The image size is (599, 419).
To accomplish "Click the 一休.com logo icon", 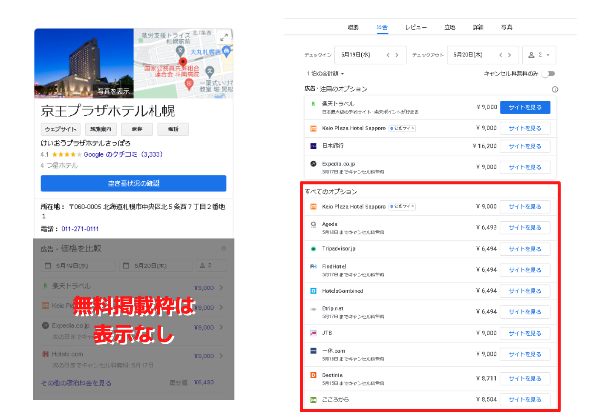I will pos(313,351).
